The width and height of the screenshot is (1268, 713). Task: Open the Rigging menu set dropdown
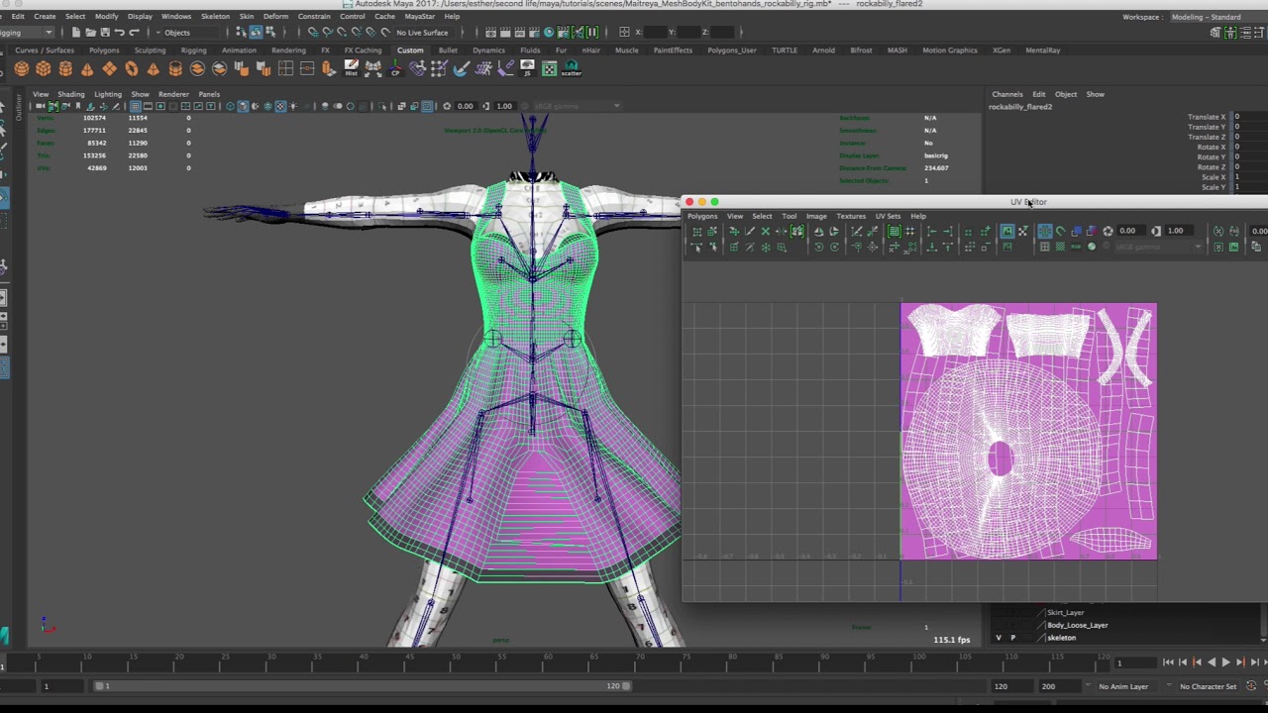coord(27,32)
